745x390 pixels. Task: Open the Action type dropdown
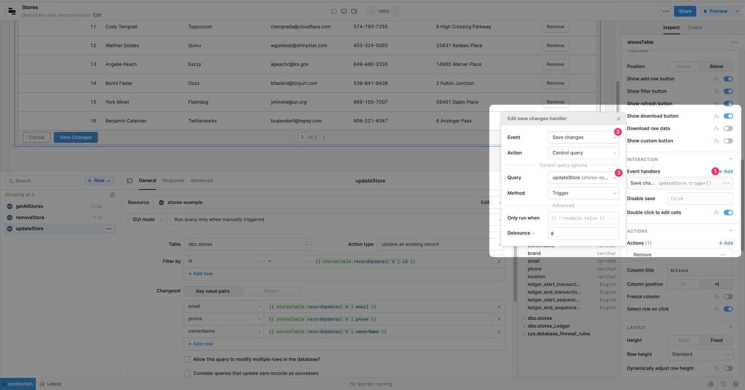(x=439, y=244)
